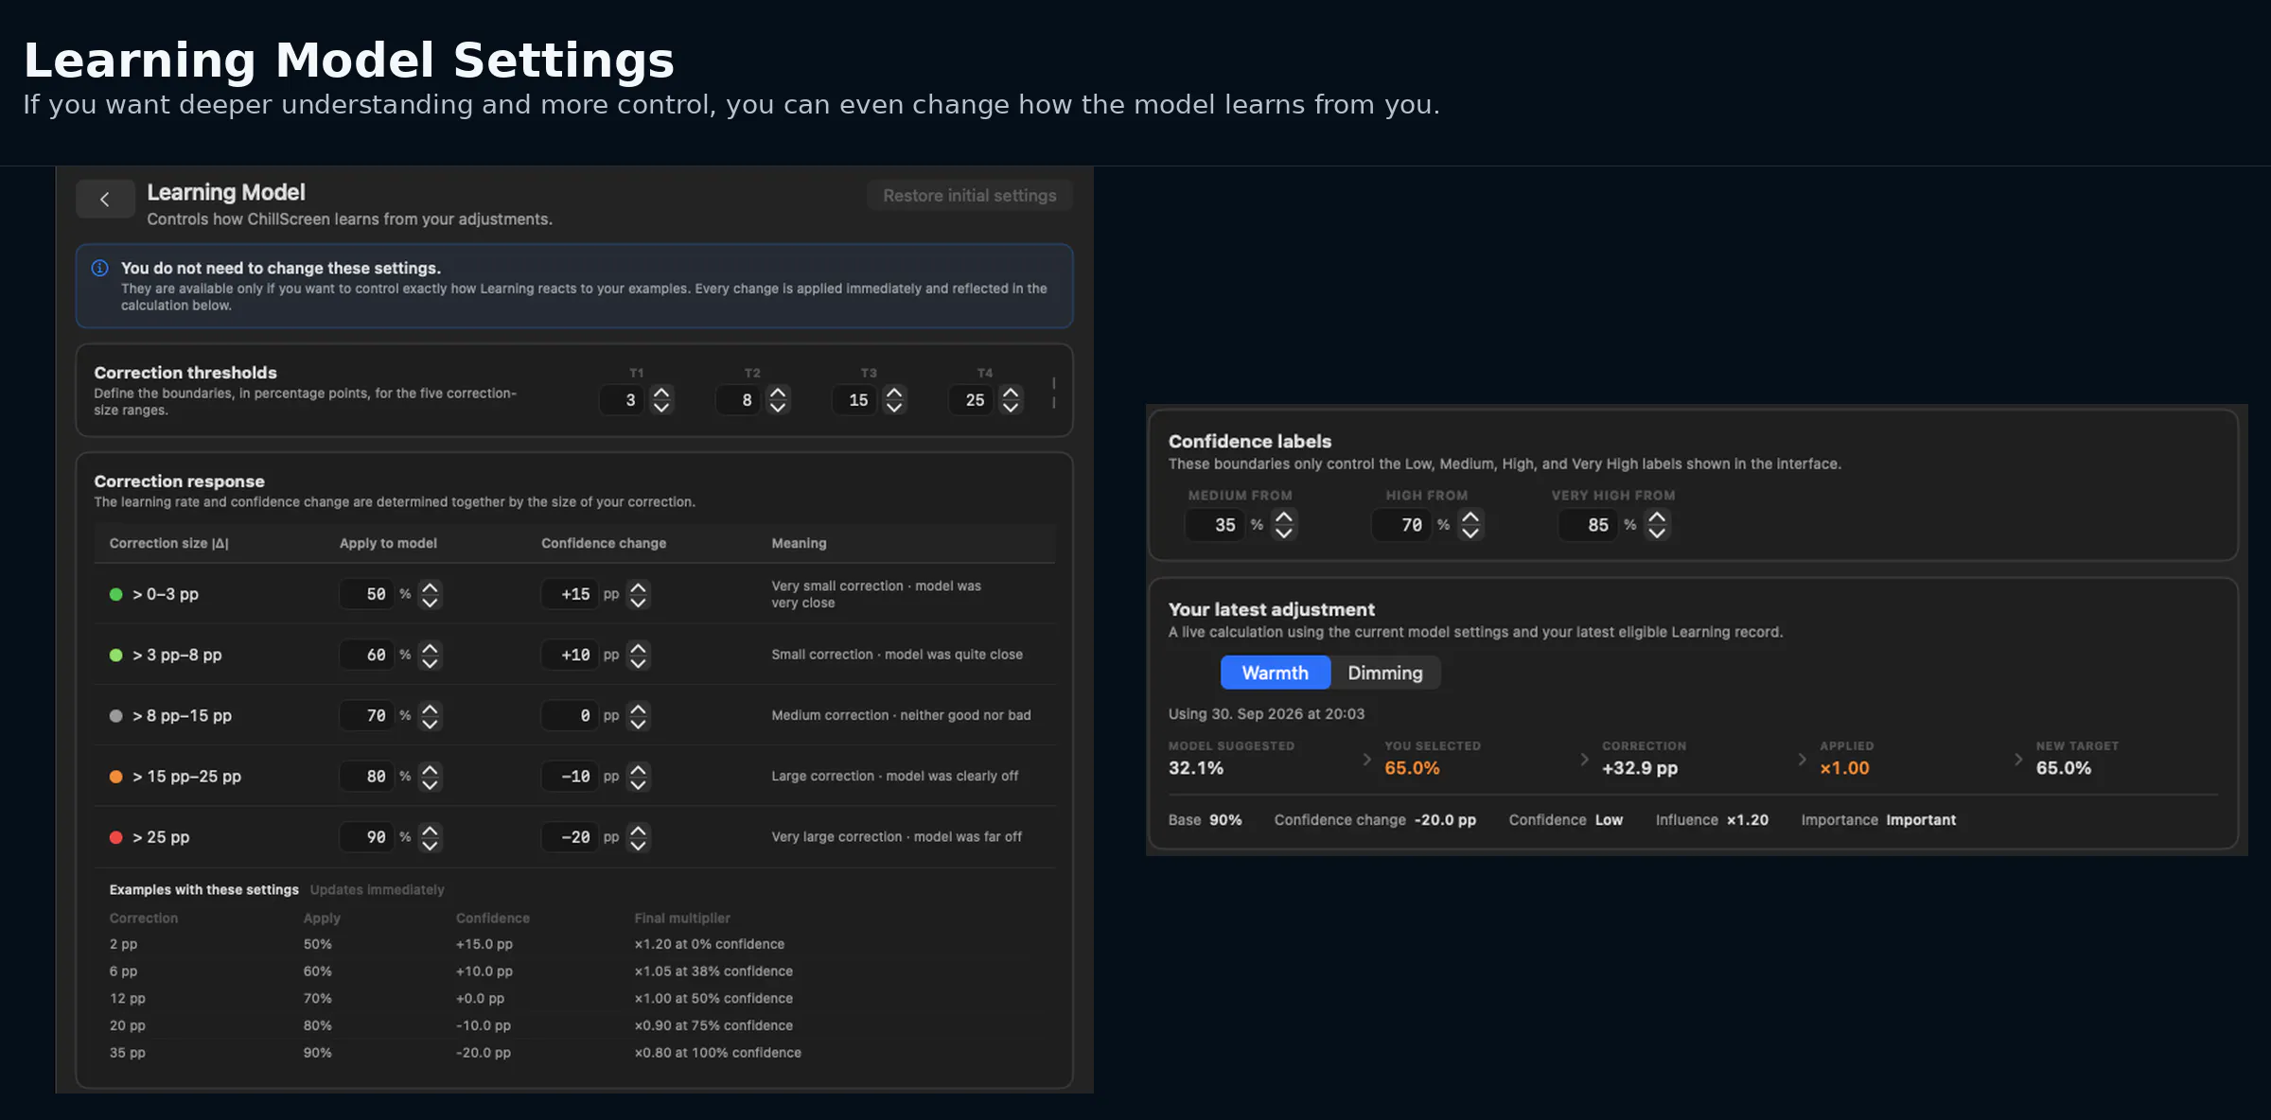This screenshot has height=1120, width=2271.
Task: Adjust Apply to model stepper for 15 pp–25 pp
Action: [x=430, y=777]
